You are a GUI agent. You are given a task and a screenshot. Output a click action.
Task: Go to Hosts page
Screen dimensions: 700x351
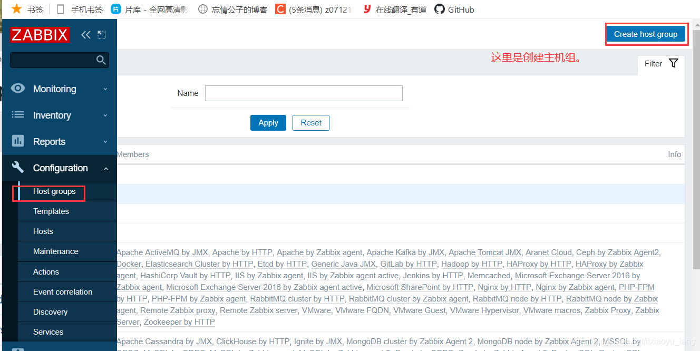pyautogui.click(x=43, y=231)
